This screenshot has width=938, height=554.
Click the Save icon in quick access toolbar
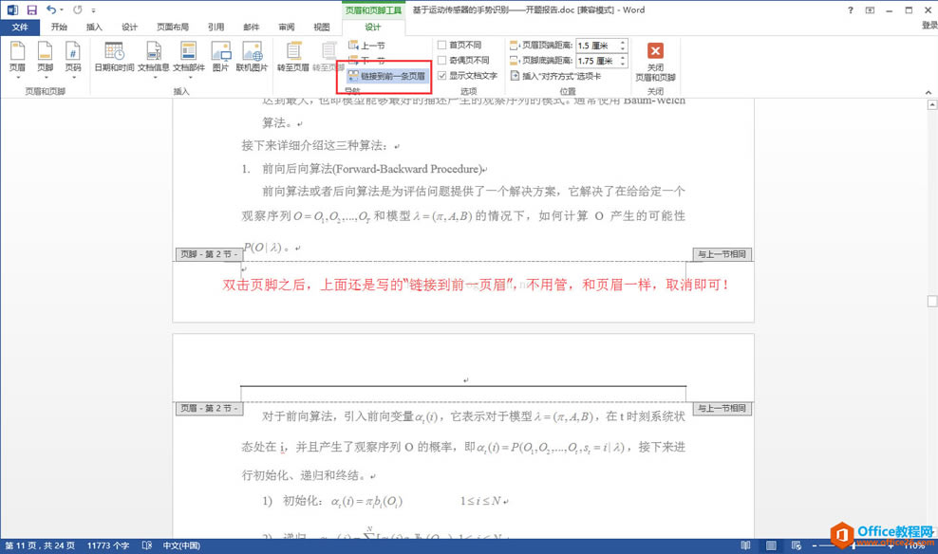(x=31, y=10)
